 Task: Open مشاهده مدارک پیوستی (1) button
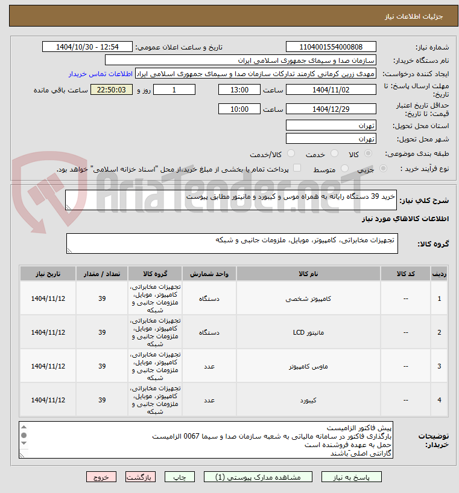(x=258, y=477)
